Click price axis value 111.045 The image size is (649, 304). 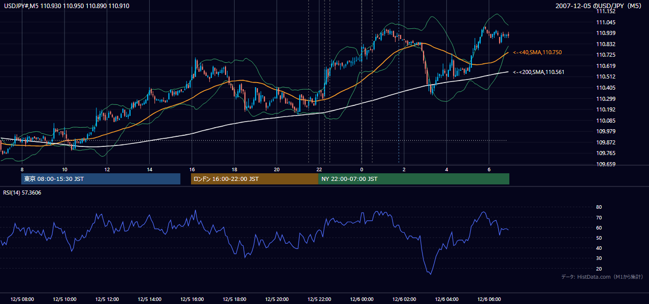pyautogui.click(x=605, y=22)
